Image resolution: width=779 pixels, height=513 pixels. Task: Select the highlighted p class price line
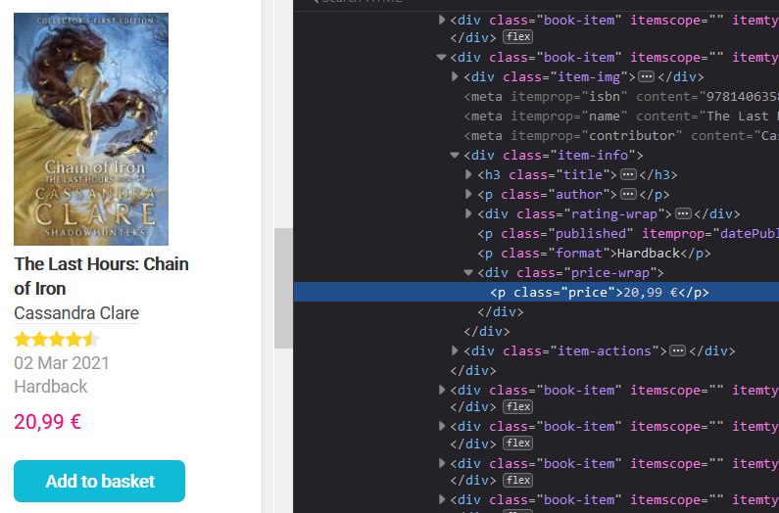(x=536, y=292)
